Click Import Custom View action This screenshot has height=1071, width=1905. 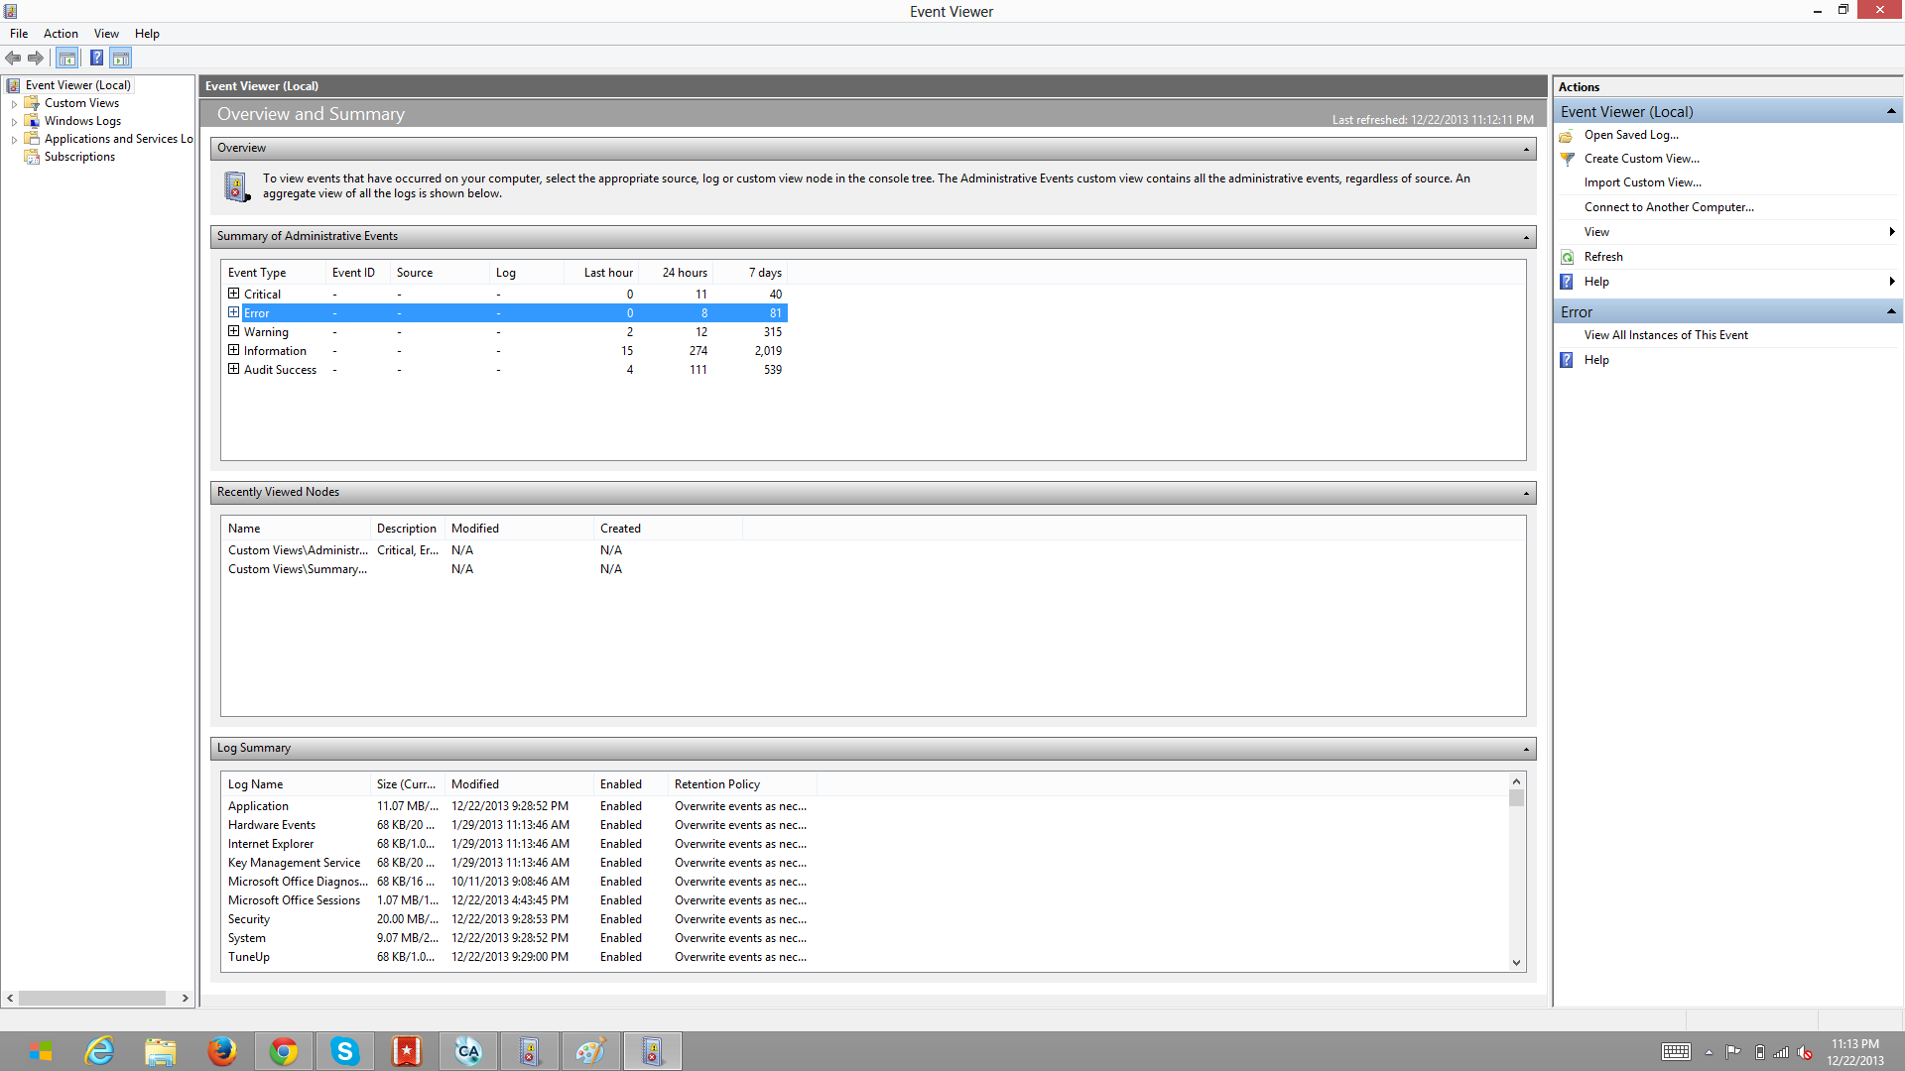pos(1642,182)
